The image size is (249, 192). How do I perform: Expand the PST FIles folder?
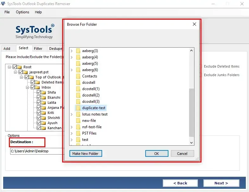click(72, 133)
